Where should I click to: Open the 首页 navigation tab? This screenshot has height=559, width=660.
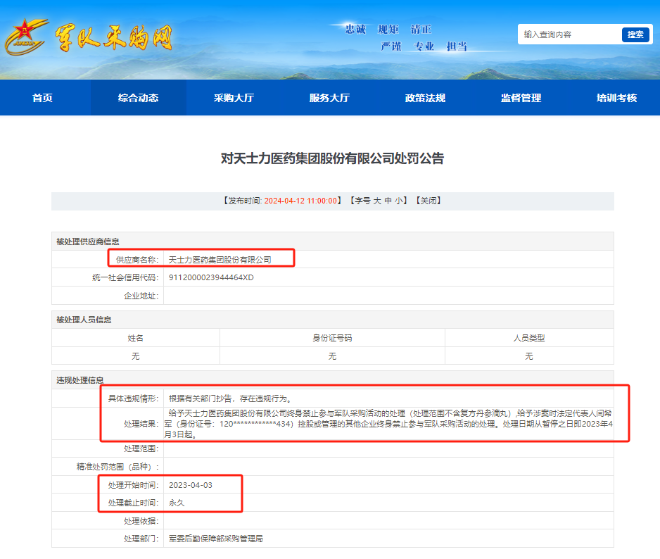[x=42, y=98]
